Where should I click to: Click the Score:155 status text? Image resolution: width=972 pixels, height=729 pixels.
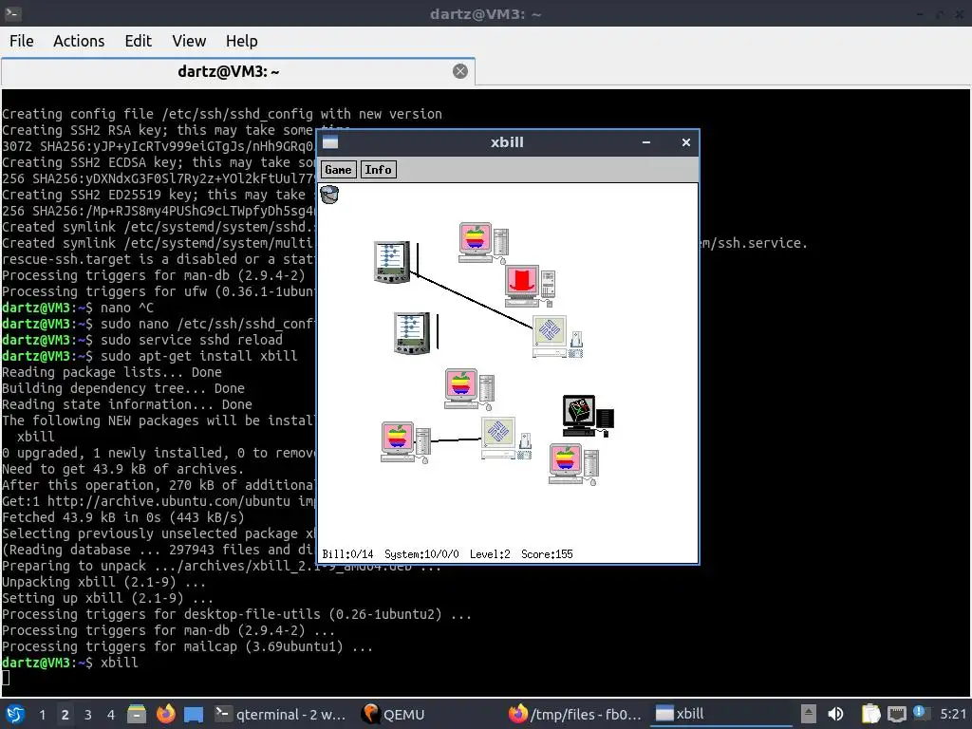[547, 554]
